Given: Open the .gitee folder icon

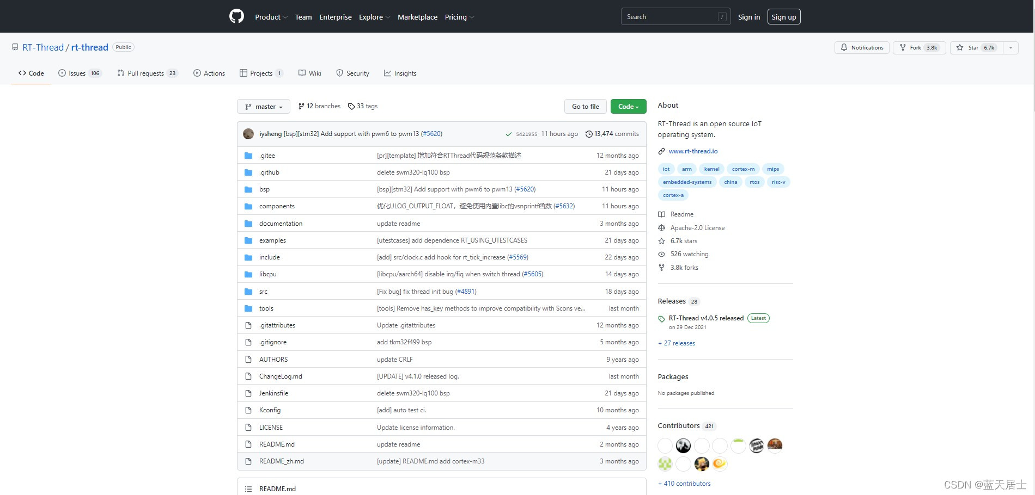Looking at the screenshot, I should pyautogui.click(x=248, y=156).
